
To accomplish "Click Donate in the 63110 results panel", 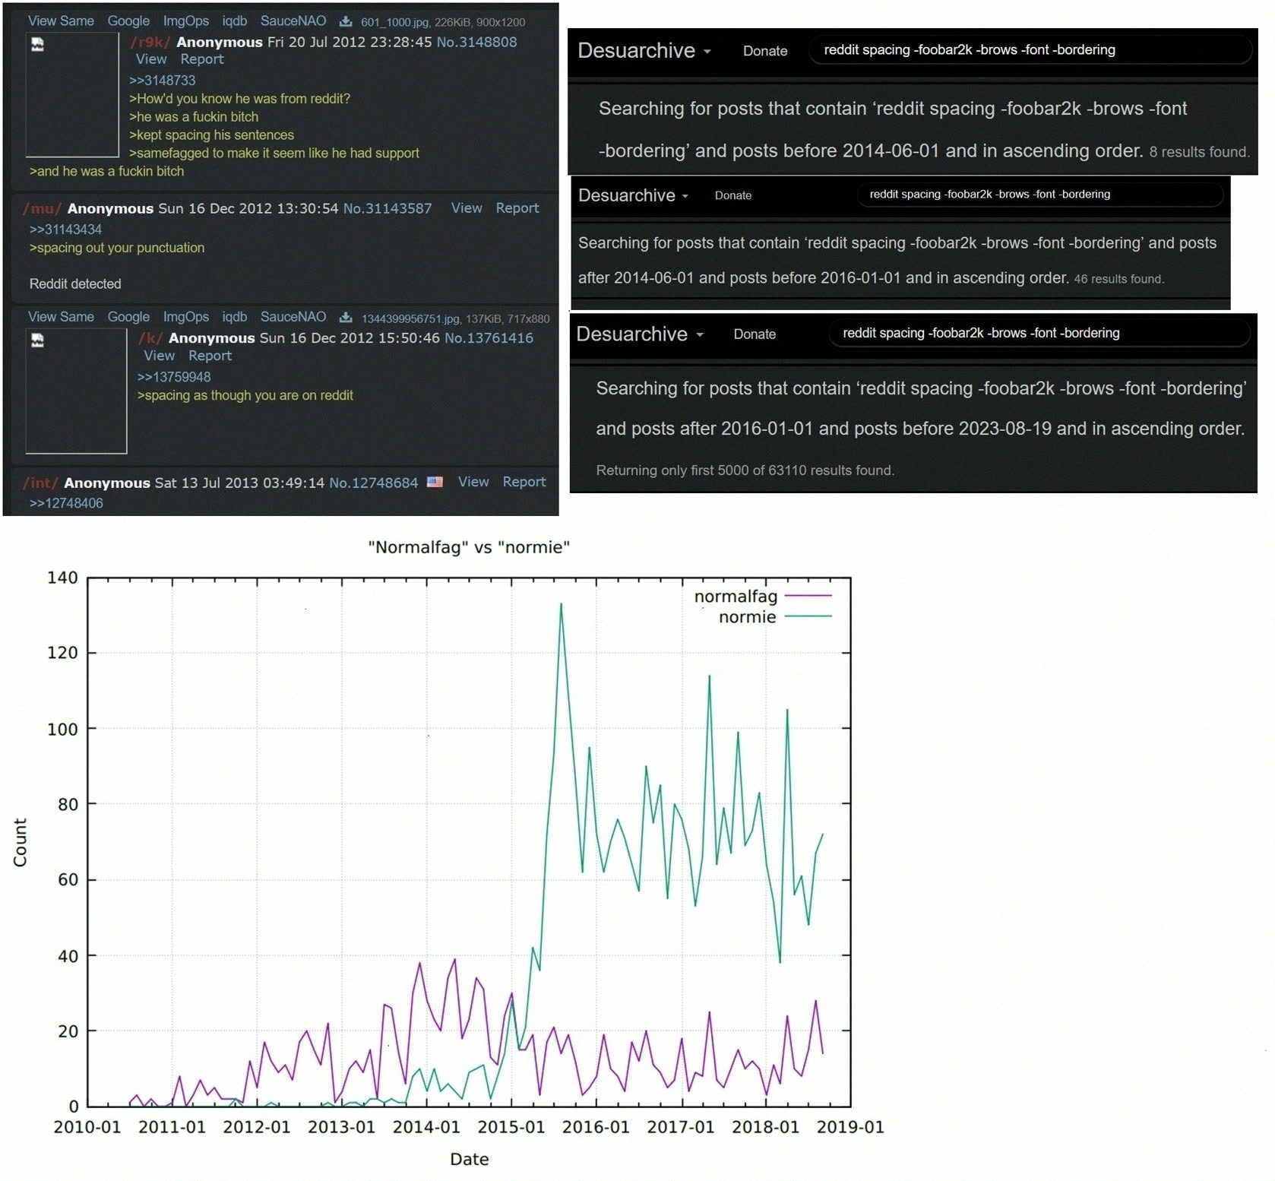I will (755, 334).
